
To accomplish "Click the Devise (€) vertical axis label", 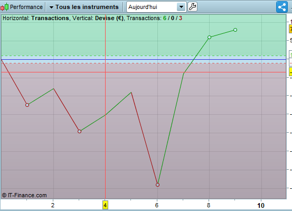I will click(x=109, y=18).
